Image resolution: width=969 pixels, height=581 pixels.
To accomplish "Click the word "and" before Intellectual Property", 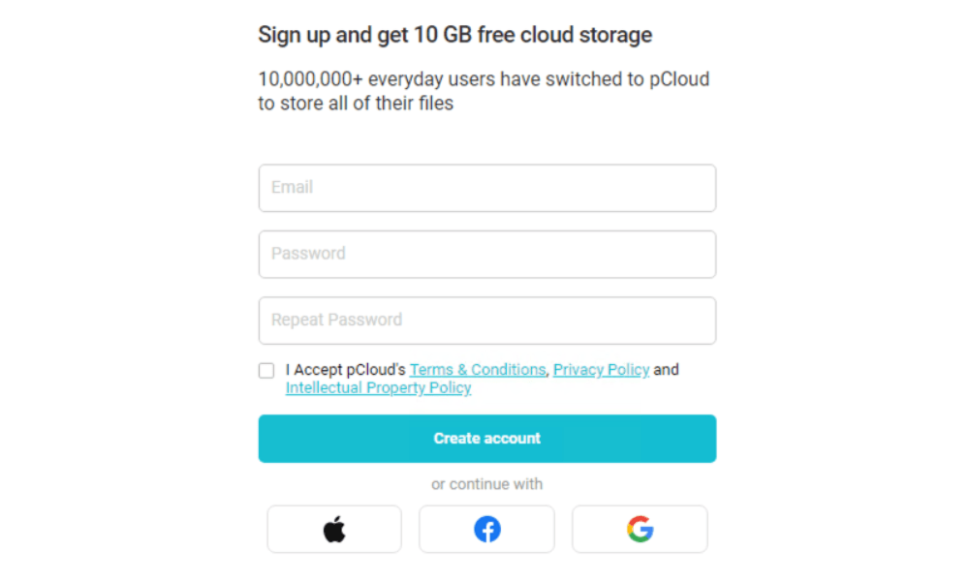I will point(667,369).
